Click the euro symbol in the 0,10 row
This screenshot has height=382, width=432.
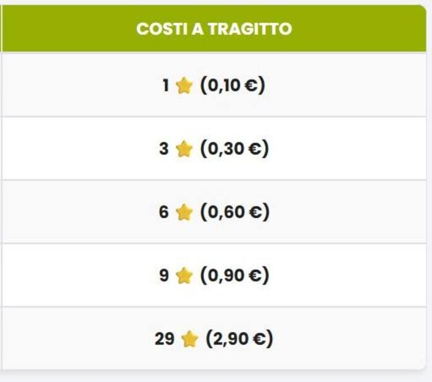(251, 86)
